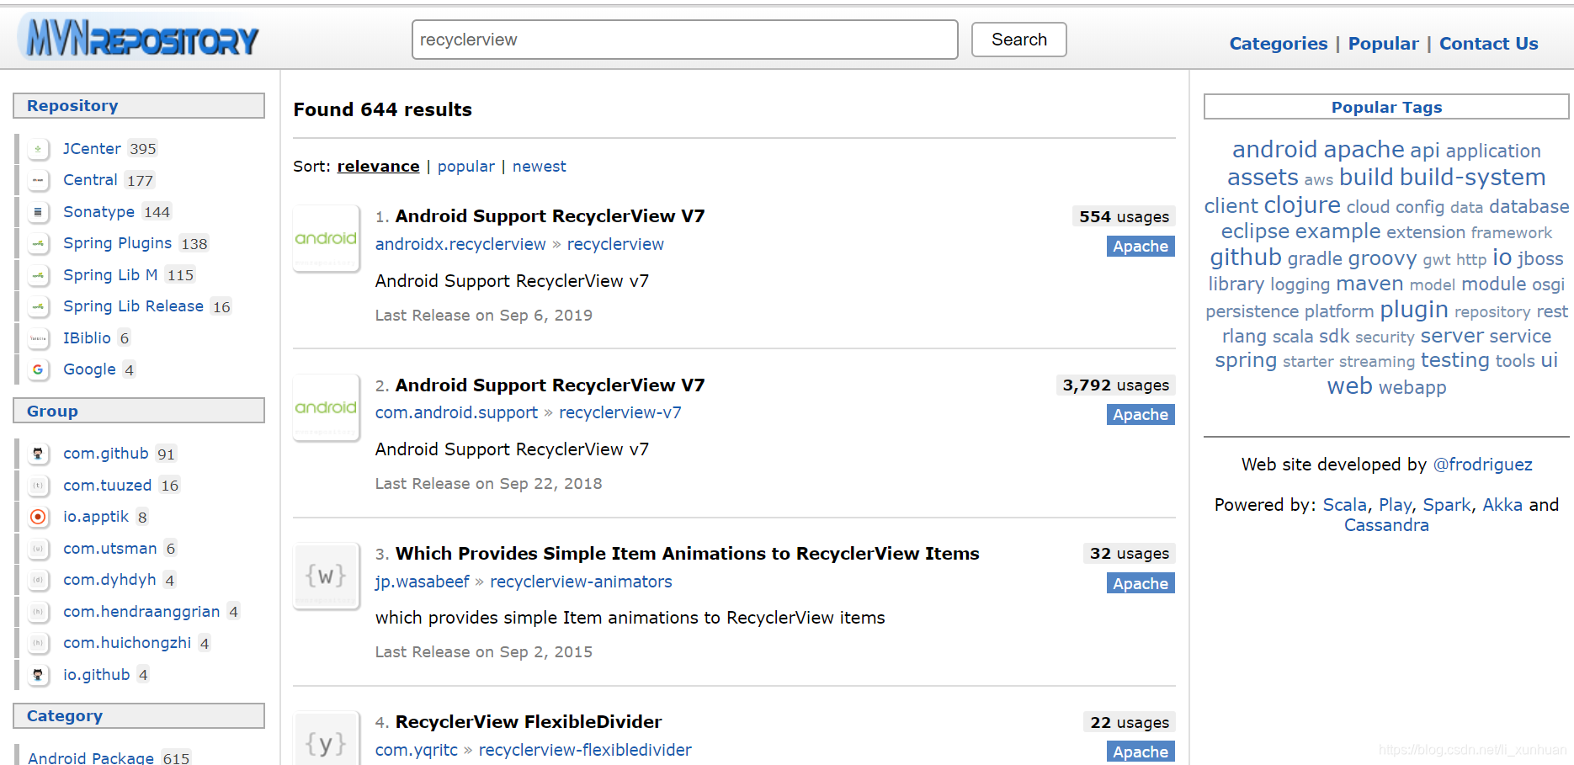Click the Google repository icon
Screen dimensions: 1574x765
click(38, 369)
